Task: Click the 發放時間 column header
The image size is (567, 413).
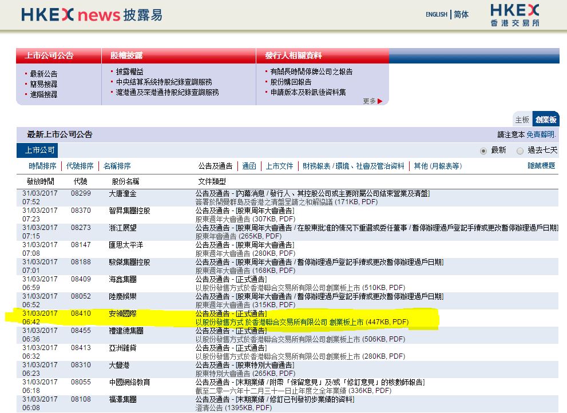Action: click(x=41, y=181)
